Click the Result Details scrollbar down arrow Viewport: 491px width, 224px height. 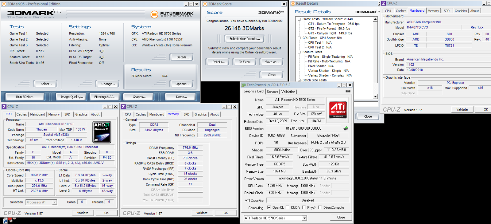(x=375, y=97)
